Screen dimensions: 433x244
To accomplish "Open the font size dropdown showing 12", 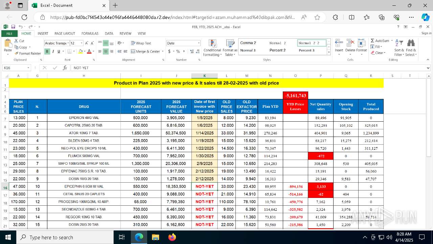I will pyautogui.click(x=82, y=43).
